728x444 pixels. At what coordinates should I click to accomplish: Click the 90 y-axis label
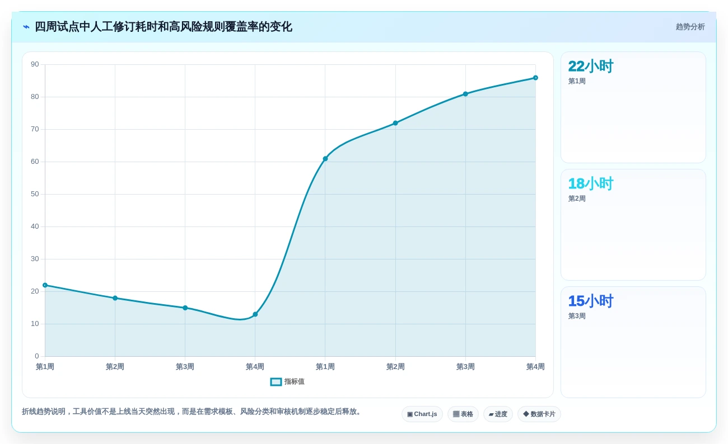coord(35,64)
